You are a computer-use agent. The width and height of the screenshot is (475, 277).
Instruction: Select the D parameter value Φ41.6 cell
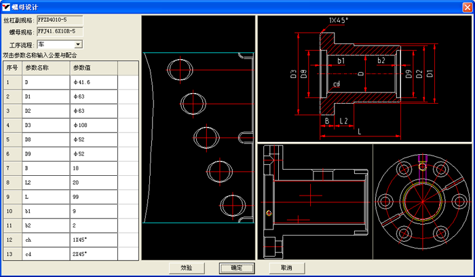pos(94,82)
